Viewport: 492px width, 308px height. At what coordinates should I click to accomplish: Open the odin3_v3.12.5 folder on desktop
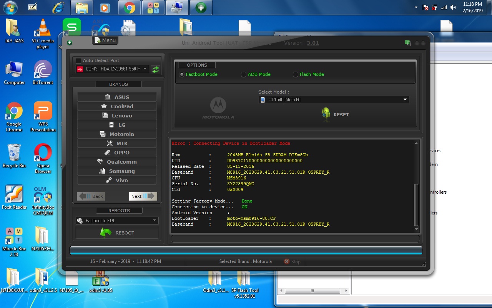[43, 281]
